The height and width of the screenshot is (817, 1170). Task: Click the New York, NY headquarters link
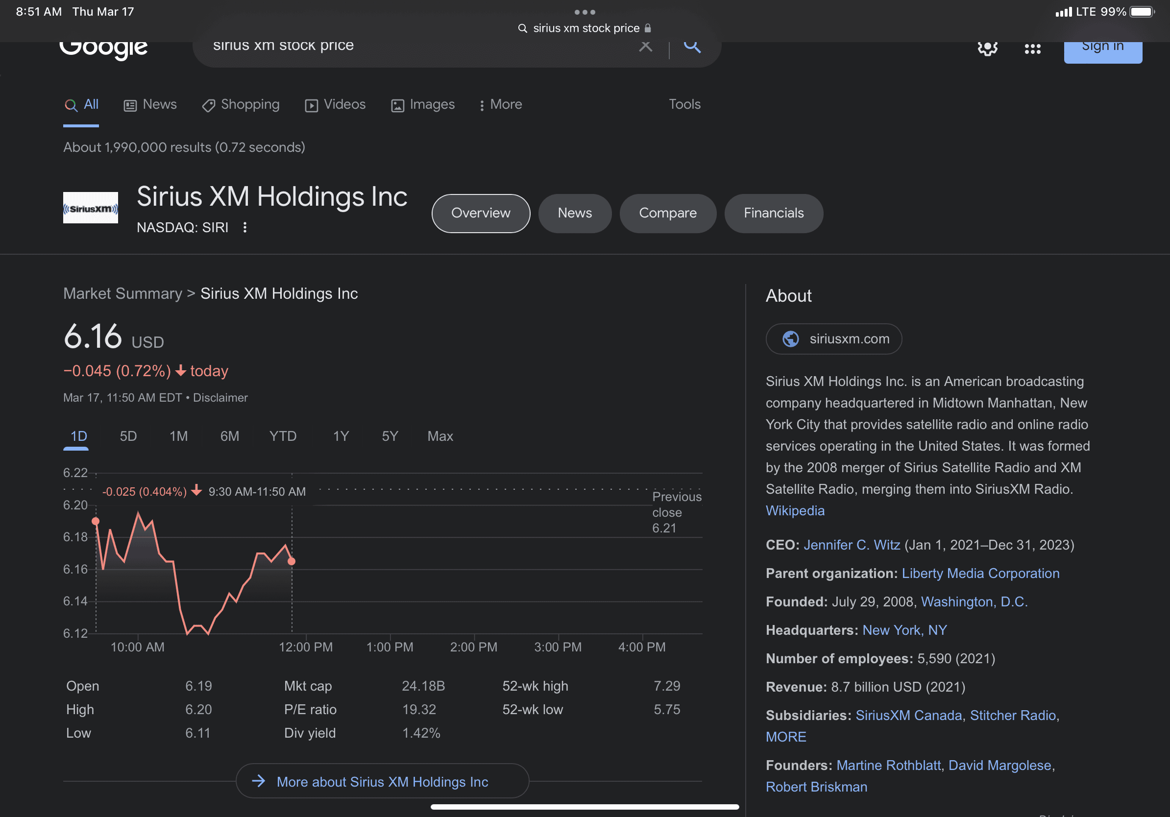[904, 630]
